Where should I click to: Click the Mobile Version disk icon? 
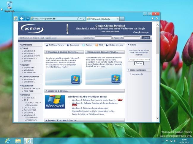coord(107,45)
